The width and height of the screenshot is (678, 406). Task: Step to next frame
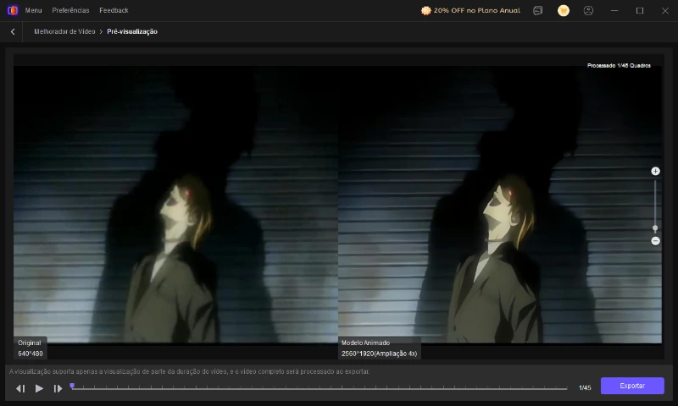tap(58, 388)
